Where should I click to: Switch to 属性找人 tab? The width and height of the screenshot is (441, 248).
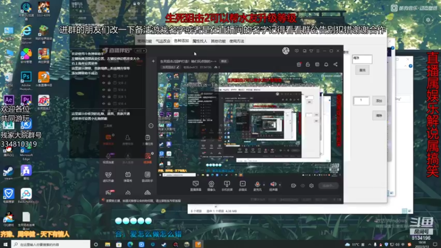tap(200, 41)
